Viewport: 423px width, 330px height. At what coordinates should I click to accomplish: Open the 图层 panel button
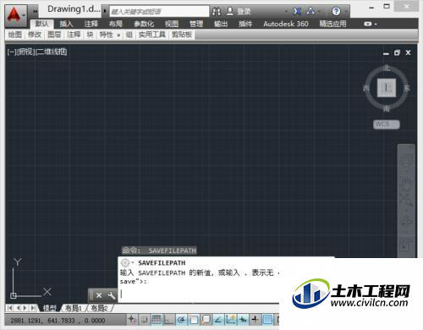pos(54,35)
